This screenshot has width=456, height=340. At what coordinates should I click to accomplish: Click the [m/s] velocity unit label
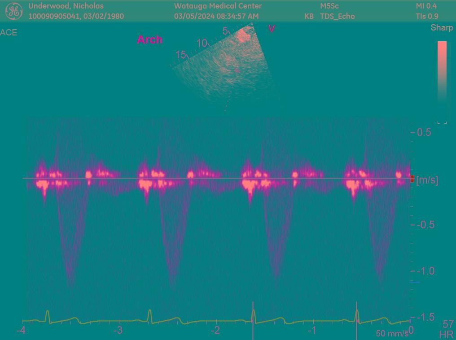coord(427,180)
